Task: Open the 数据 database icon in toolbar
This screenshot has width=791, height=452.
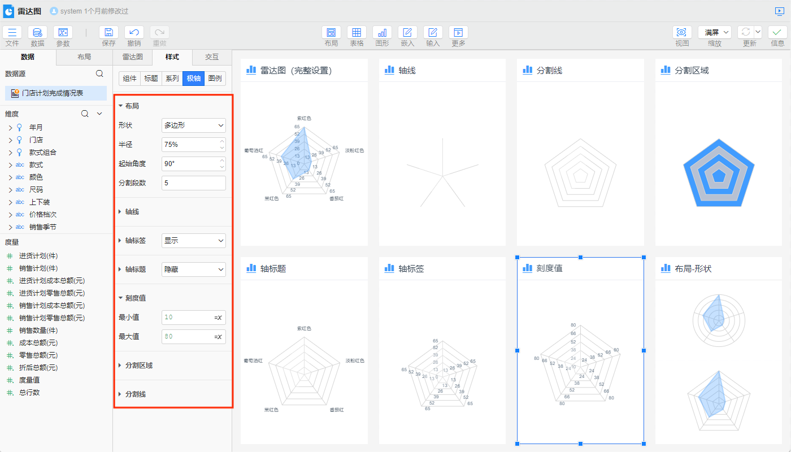Action: tap(37, 33)
